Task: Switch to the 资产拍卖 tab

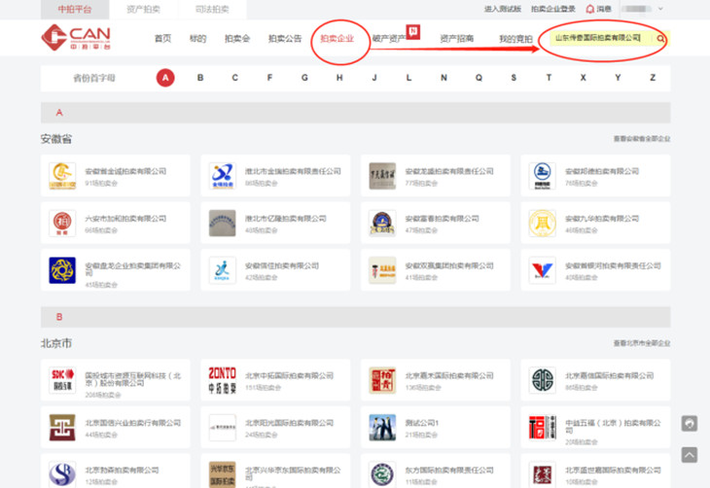Action: click(x=144, y=9)
